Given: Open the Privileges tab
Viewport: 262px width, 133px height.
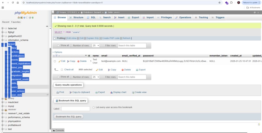Looking at the screenshot, I should pos(164,17).
